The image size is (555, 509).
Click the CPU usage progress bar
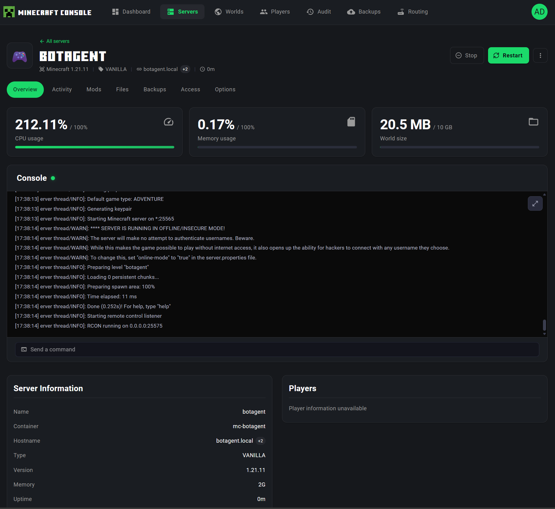(95, 147)
